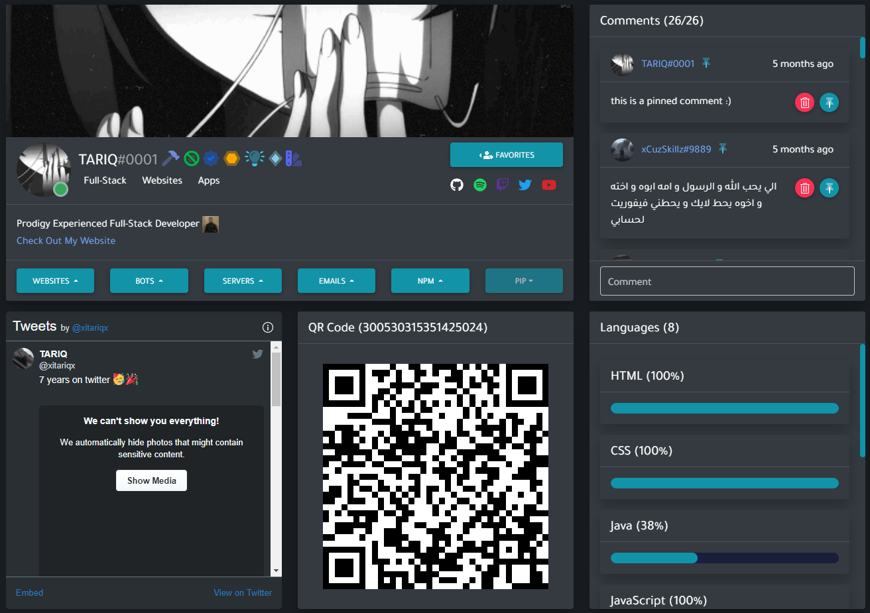Open the PIP dropdown
Viewport: 870px width, 613px height.
point(524,281)
